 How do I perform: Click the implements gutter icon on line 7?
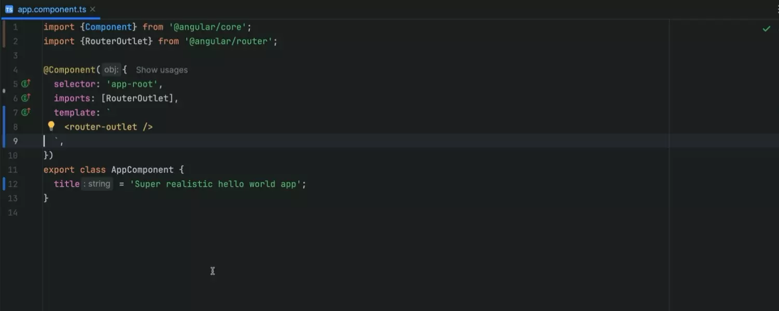[25, 112]
